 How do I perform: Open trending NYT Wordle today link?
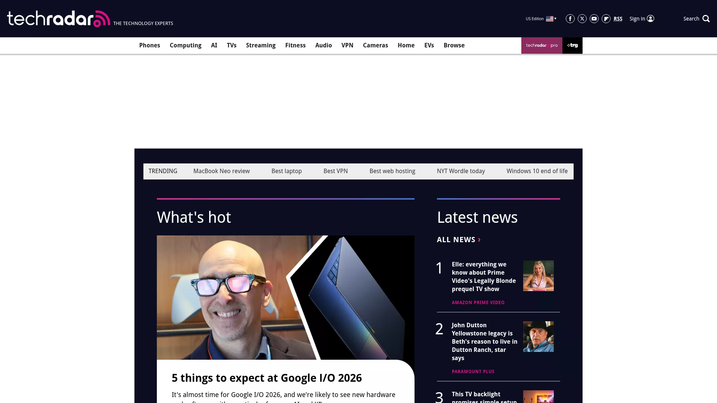(x=461, y=171)
